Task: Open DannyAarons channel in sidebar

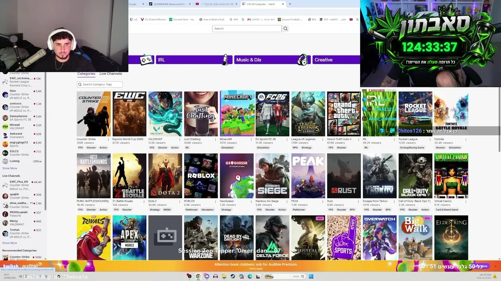Action: [22, 118]
